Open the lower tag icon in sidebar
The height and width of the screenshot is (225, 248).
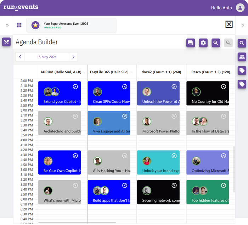[242, 84]
